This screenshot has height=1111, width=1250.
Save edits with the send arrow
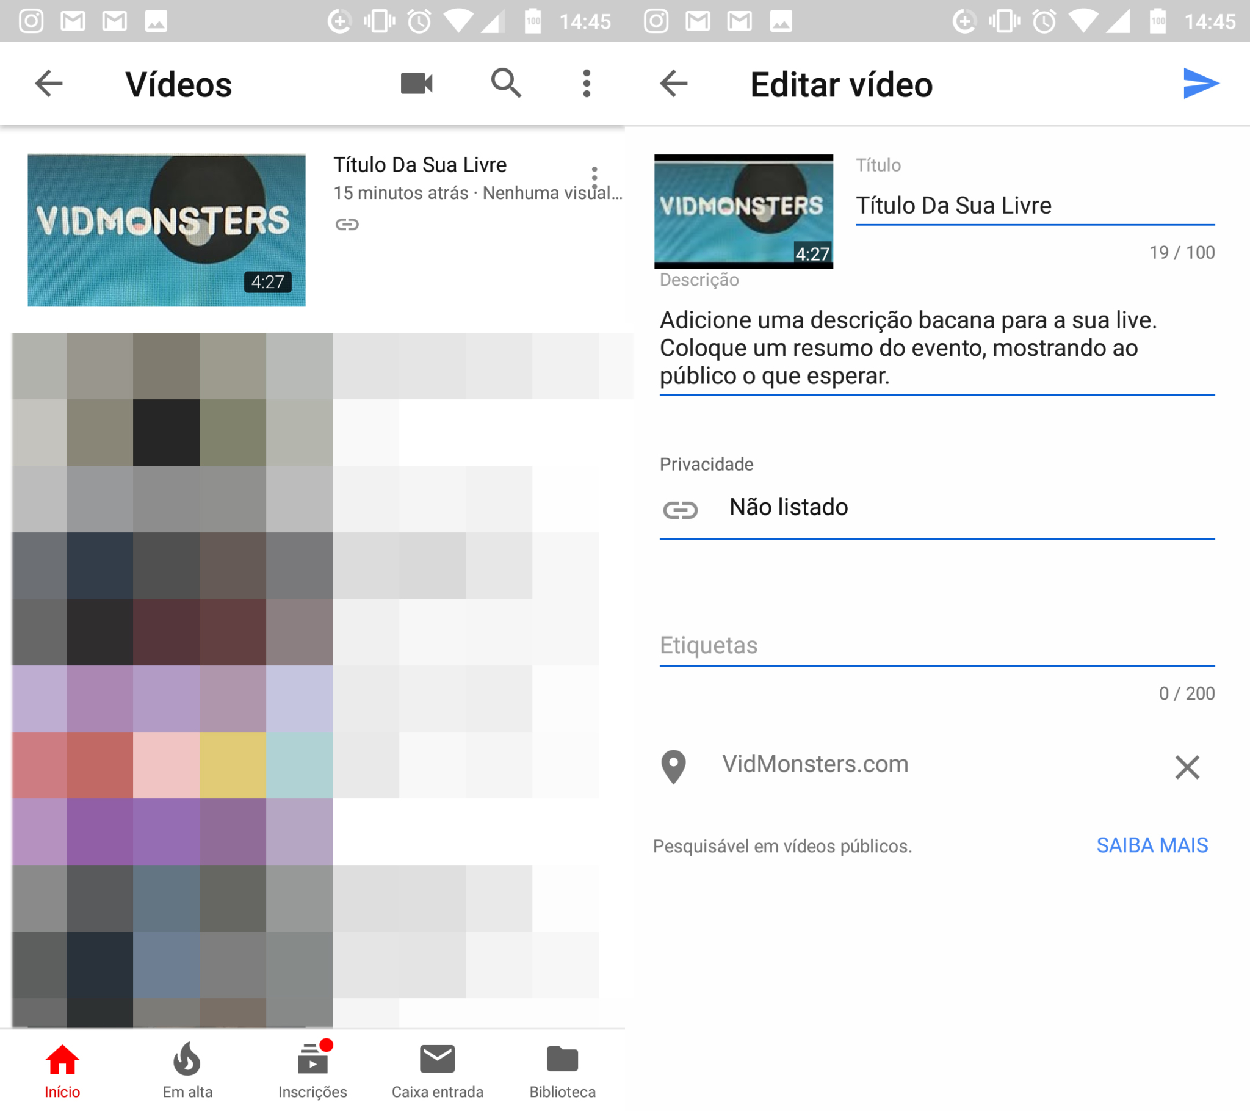click(x=1201, y=84)
